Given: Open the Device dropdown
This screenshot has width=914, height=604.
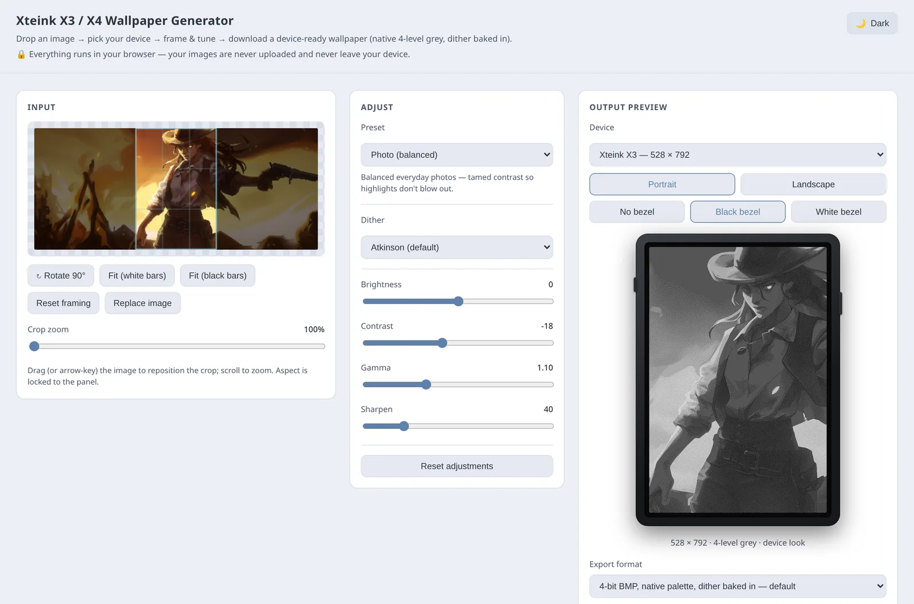Looking at the screenshot, I should pyautogui.click(x=737, y=155).
